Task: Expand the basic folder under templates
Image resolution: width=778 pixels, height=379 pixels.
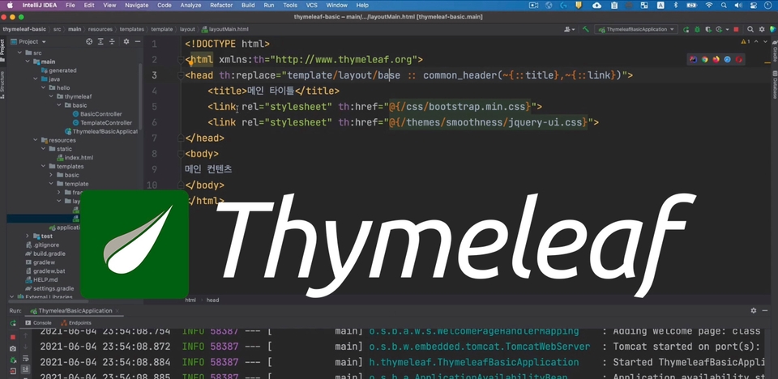Action: point(52,175)
